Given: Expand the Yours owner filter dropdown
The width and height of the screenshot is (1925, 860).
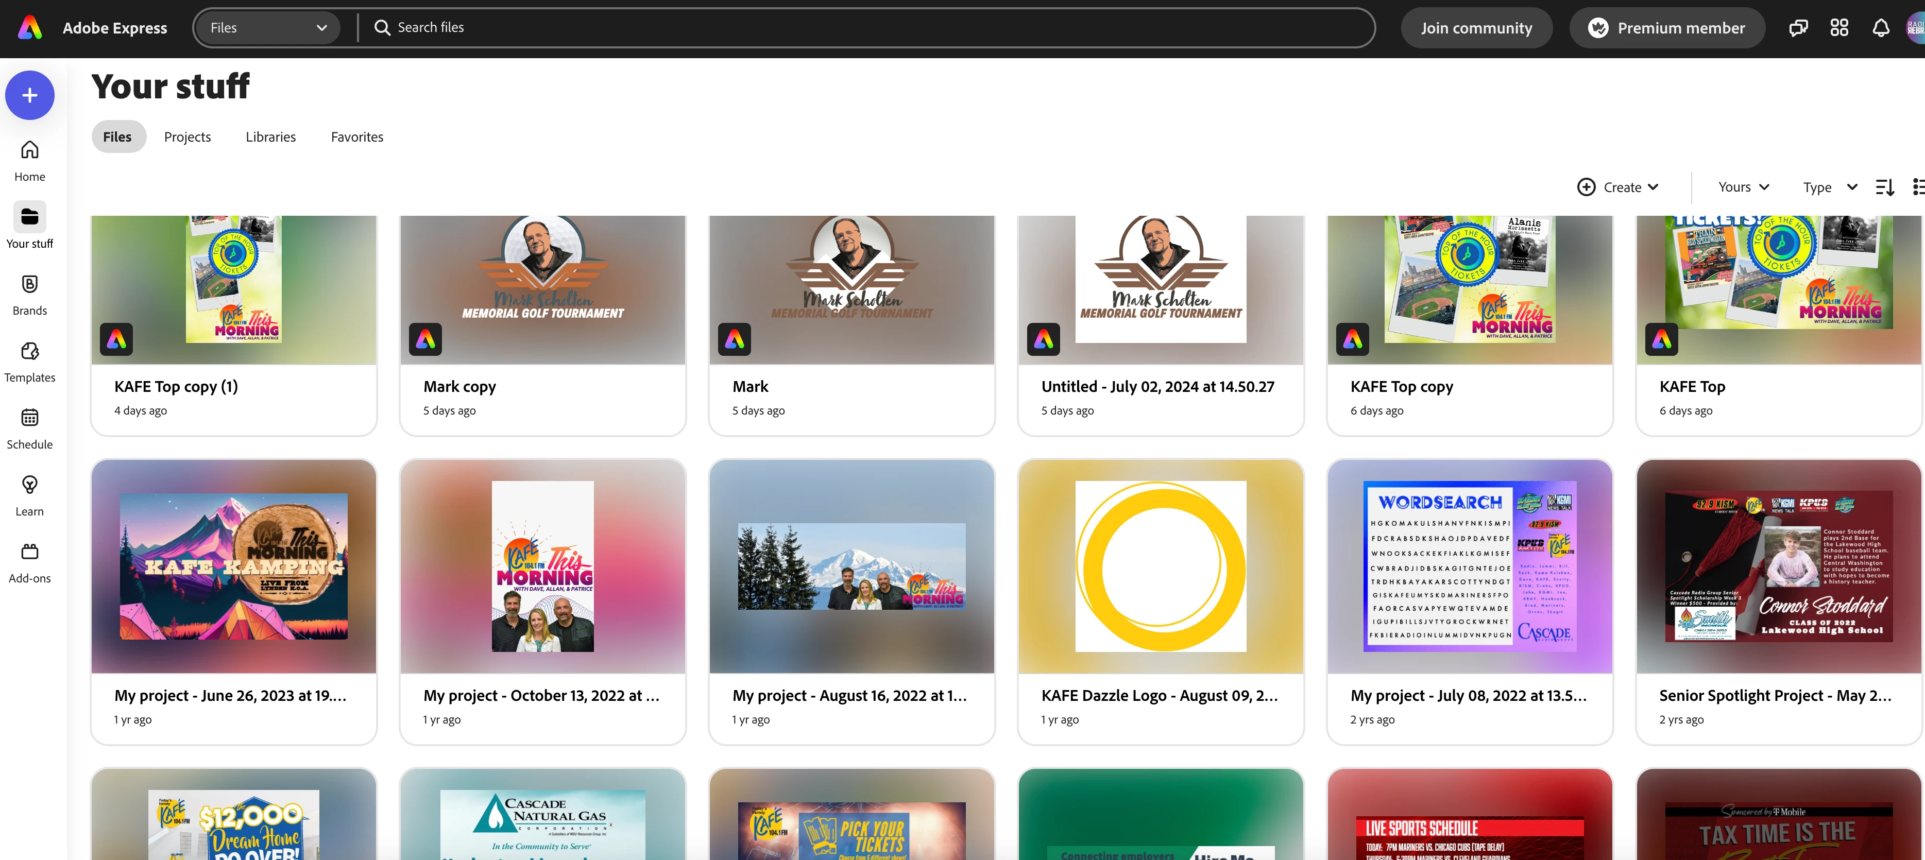Looking at the screenshot, I should coord(1743,187).
